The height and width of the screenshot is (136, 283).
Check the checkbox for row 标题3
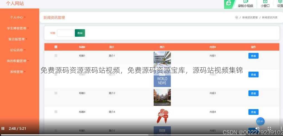click(x=56, y=93)
